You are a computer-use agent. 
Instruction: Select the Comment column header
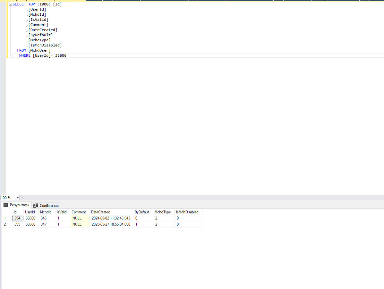pyautogui.click(x=80, y=212)
